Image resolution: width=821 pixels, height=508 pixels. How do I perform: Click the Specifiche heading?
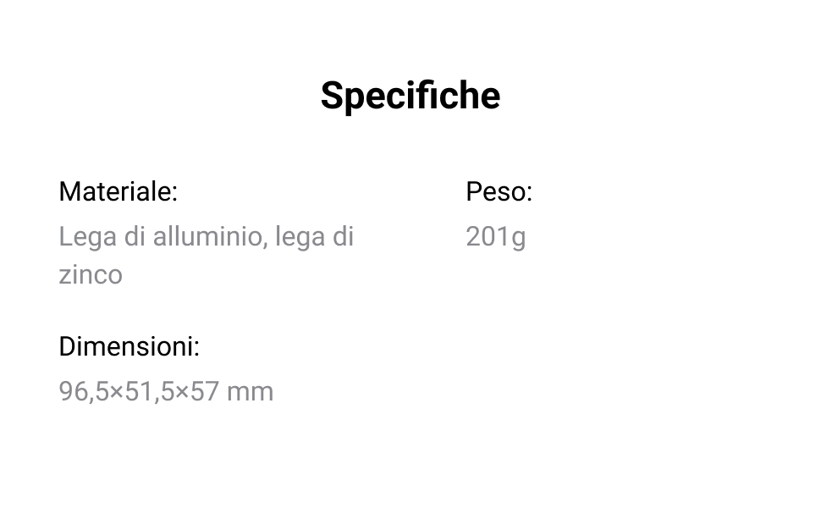(x=410, y=96)
